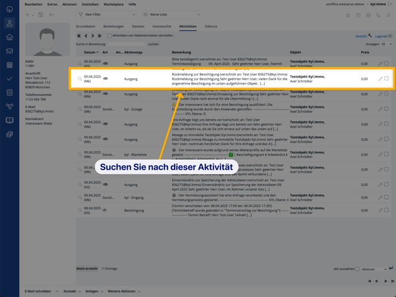Switch to the Grunddaten tab
Image resolution: width=396 pixels, height=297 pixels.
click(x=86, y=26)
